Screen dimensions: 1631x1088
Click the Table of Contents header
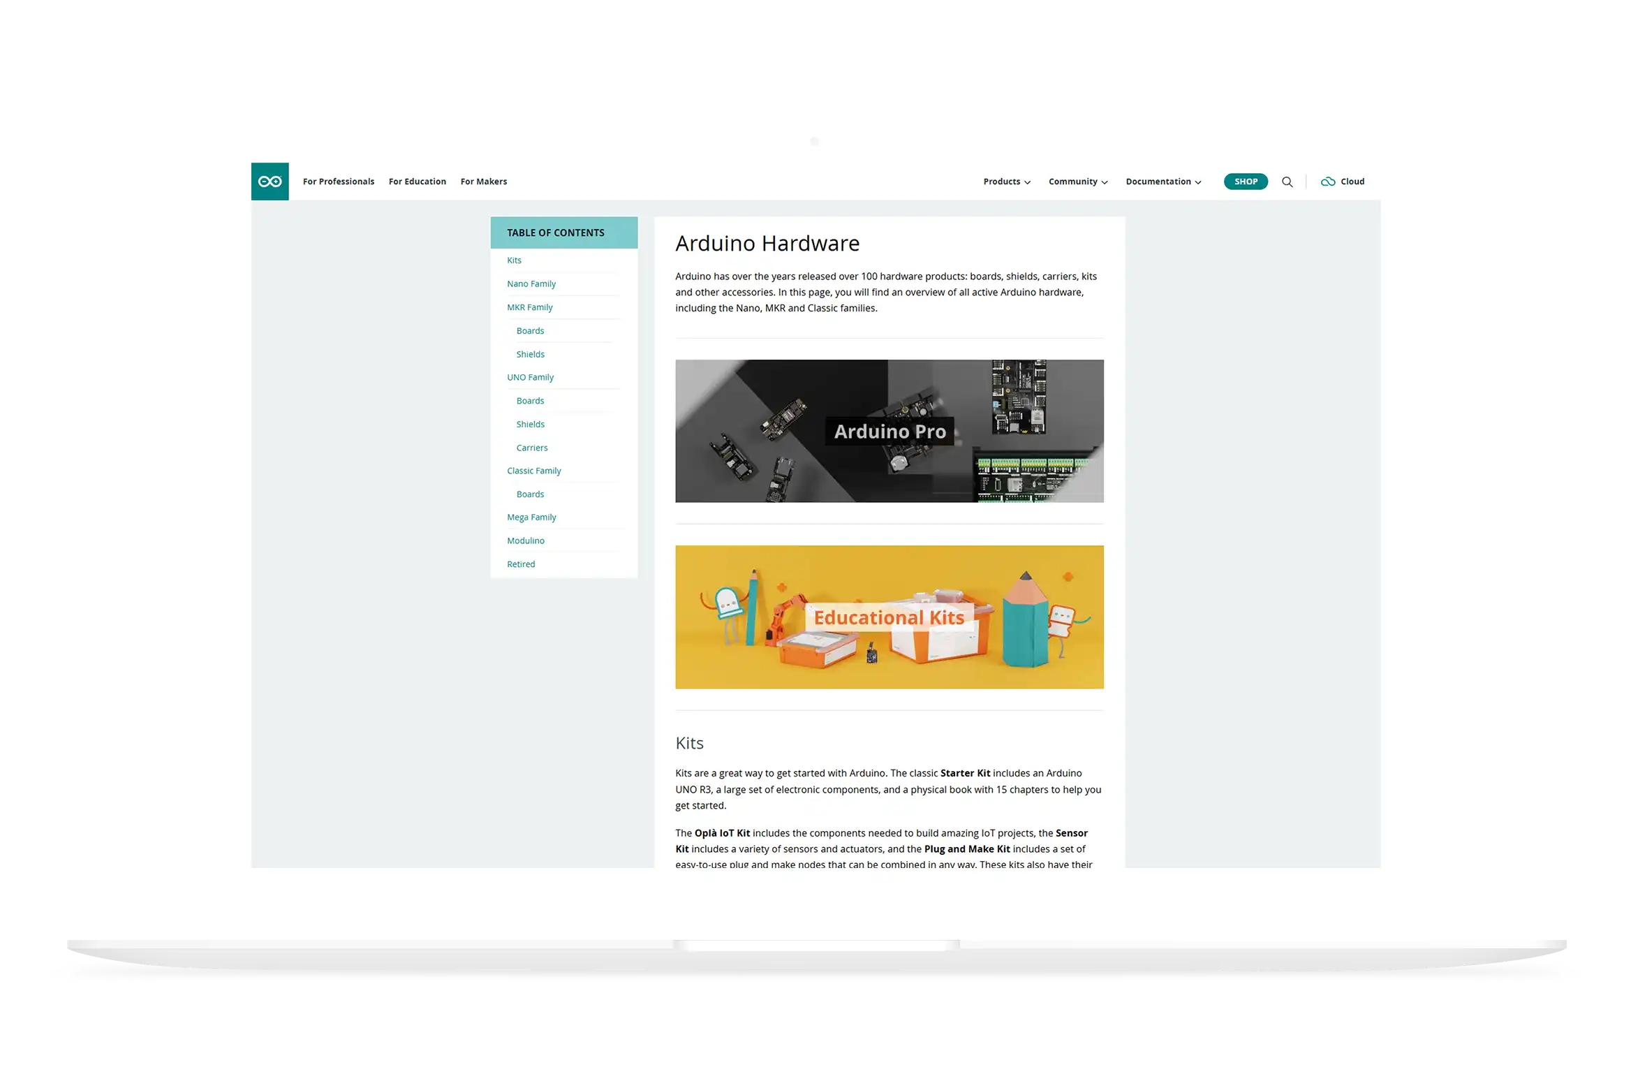click(563, 233)
